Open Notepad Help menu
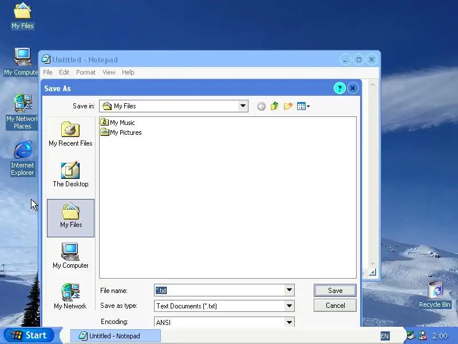The width and height of the screenshot is (458, 344). (128, 72)
